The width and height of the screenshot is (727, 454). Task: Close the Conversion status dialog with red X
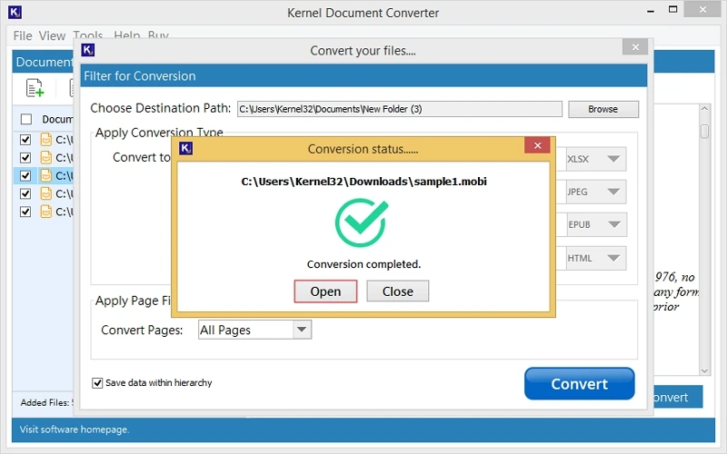[x=538, y=148]
